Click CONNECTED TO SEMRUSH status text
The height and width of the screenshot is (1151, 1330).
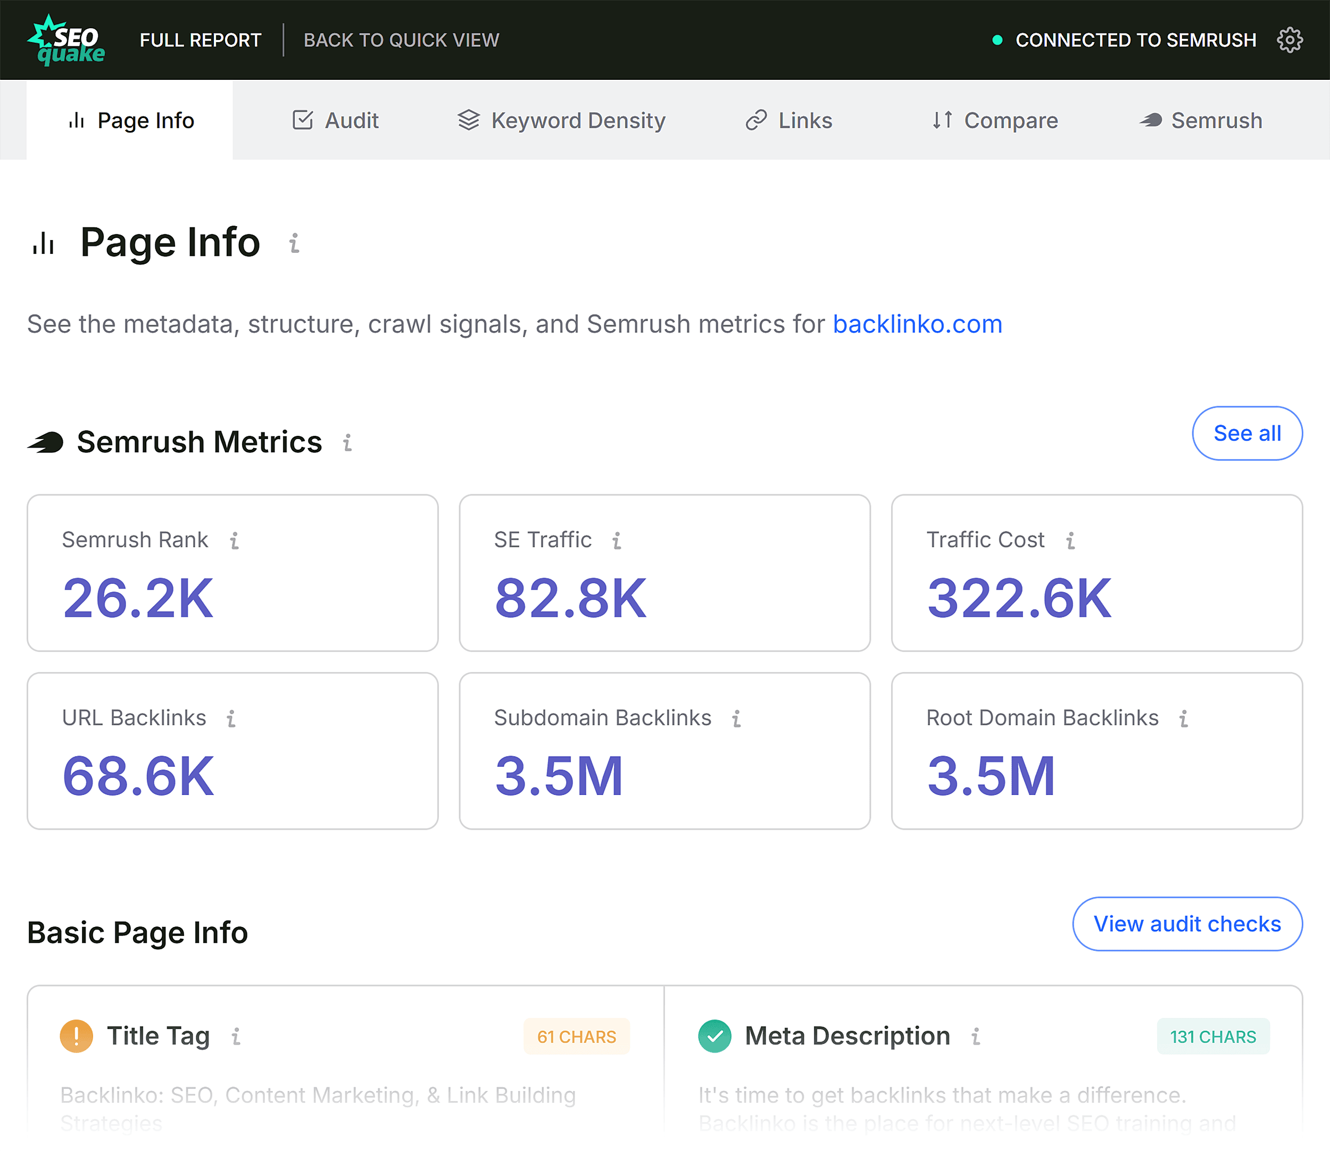click(1135, 40)
